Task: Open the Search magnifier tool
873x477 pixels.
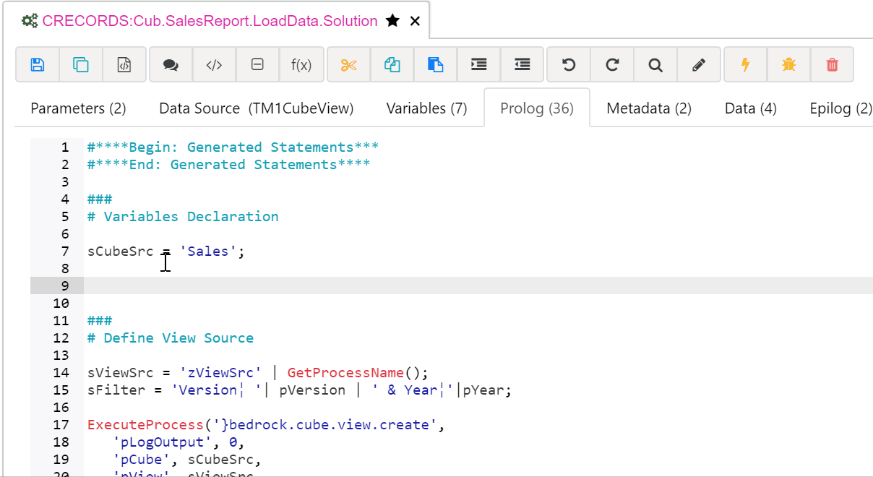Action: (x=655, y=65)
